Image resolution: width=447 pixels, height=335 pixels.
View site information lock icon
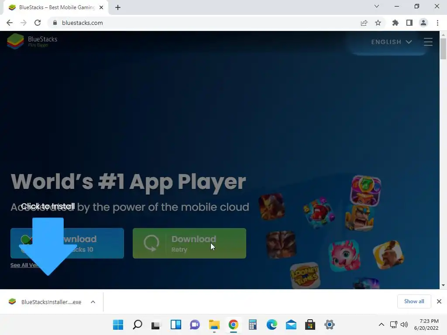[x=55, y=23]
